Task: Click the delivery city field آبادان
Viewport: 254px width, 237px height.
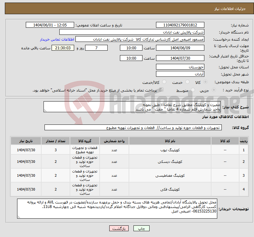Action: click(180, 74)
